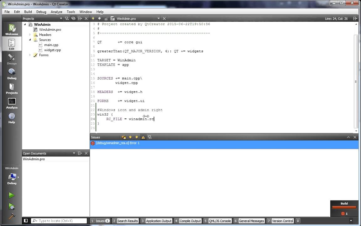The height and width of the screenshot is (226, 361).
Task: Click the Build hammer icon
Action: click(12, 216)
